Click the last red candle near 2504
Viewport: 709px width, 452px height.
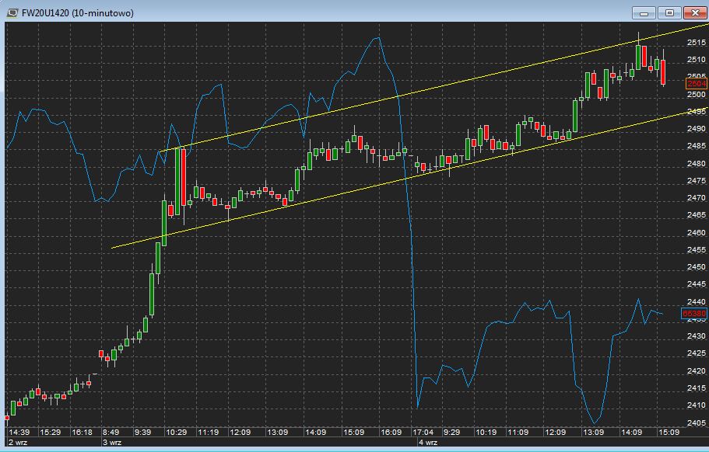tap(663, 72)
